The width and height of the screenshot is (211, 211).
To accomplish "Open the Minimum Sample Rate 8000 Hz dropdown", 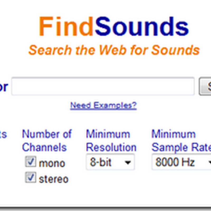I will (181, 162).
